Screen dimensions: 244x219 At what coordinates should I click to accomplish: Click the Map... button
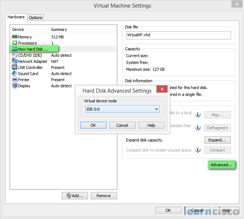pyautogui.click(x=217, y=115)
